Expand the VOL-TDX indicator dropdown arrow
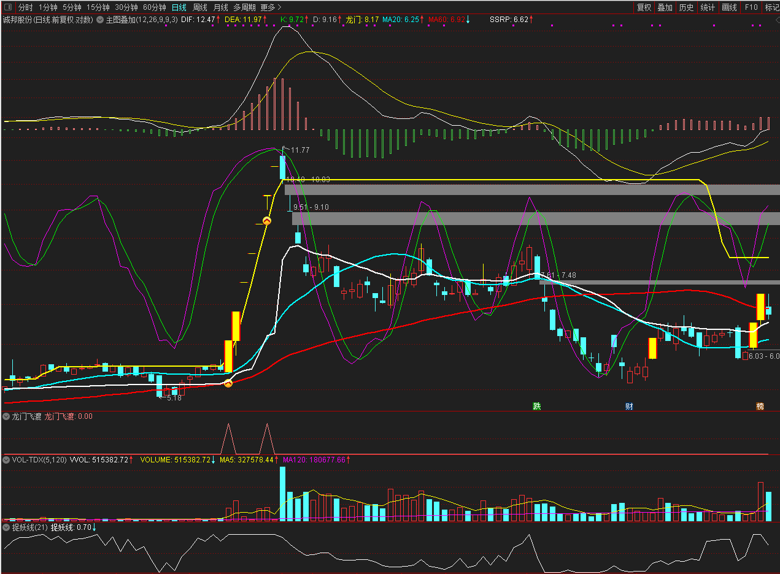Viewport: 780px width, 574px height. pos(6,459)
